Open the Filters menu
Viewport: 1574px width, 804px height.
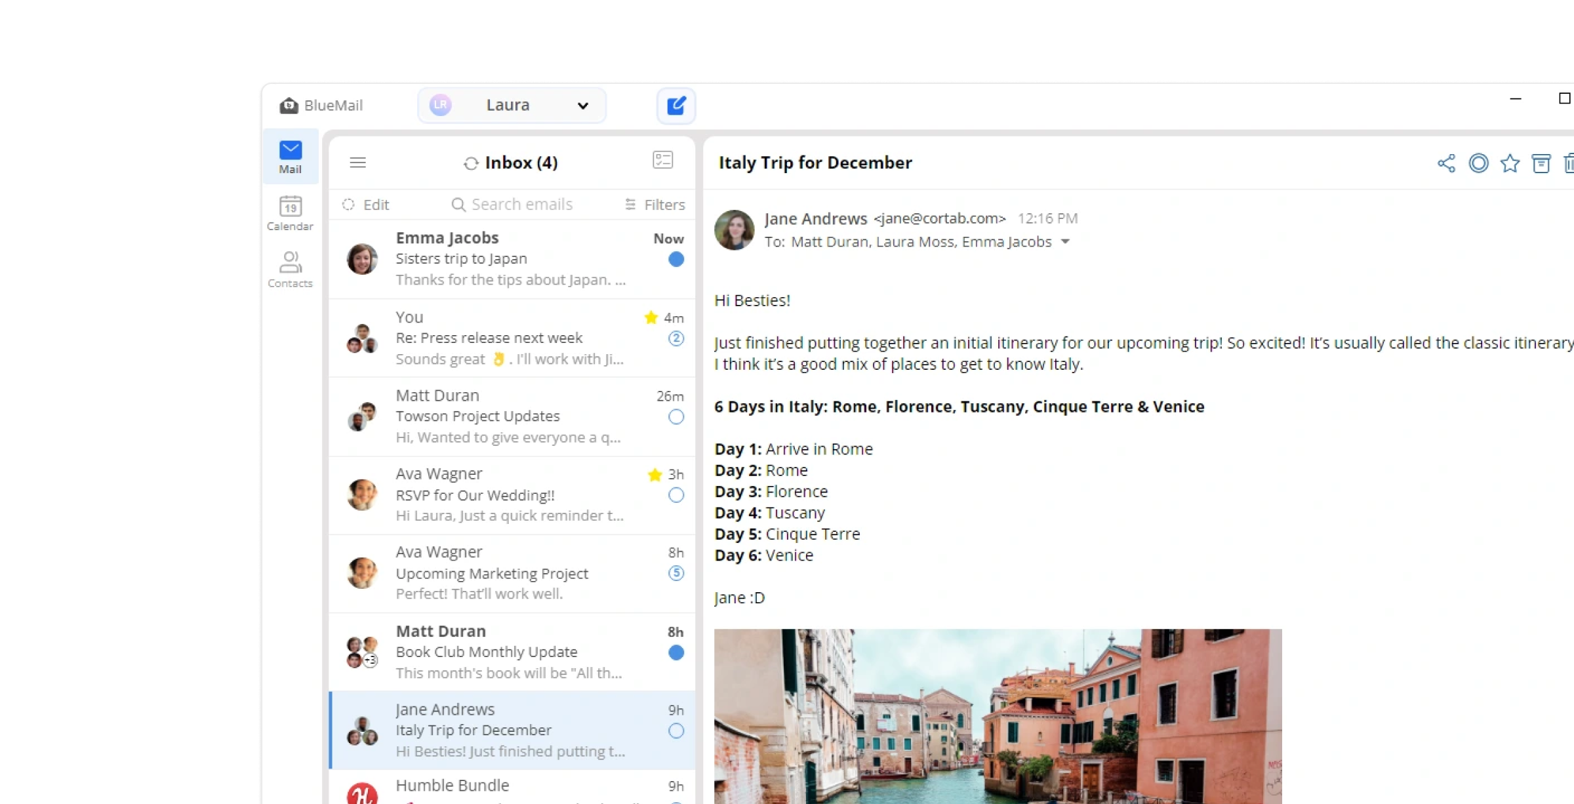[x=655, y=205]
